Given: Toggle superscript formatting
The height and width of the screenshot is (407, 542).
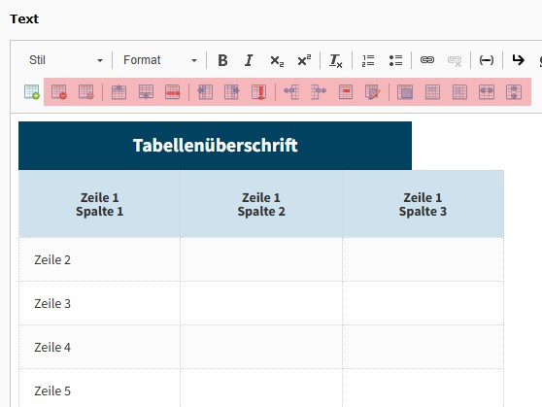Looking at the screenshot, I should point(304,60).
